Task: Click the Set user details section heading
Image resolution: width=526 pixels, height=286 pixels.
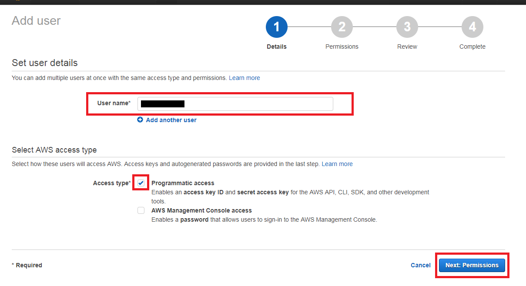Action: pos(44,63)
